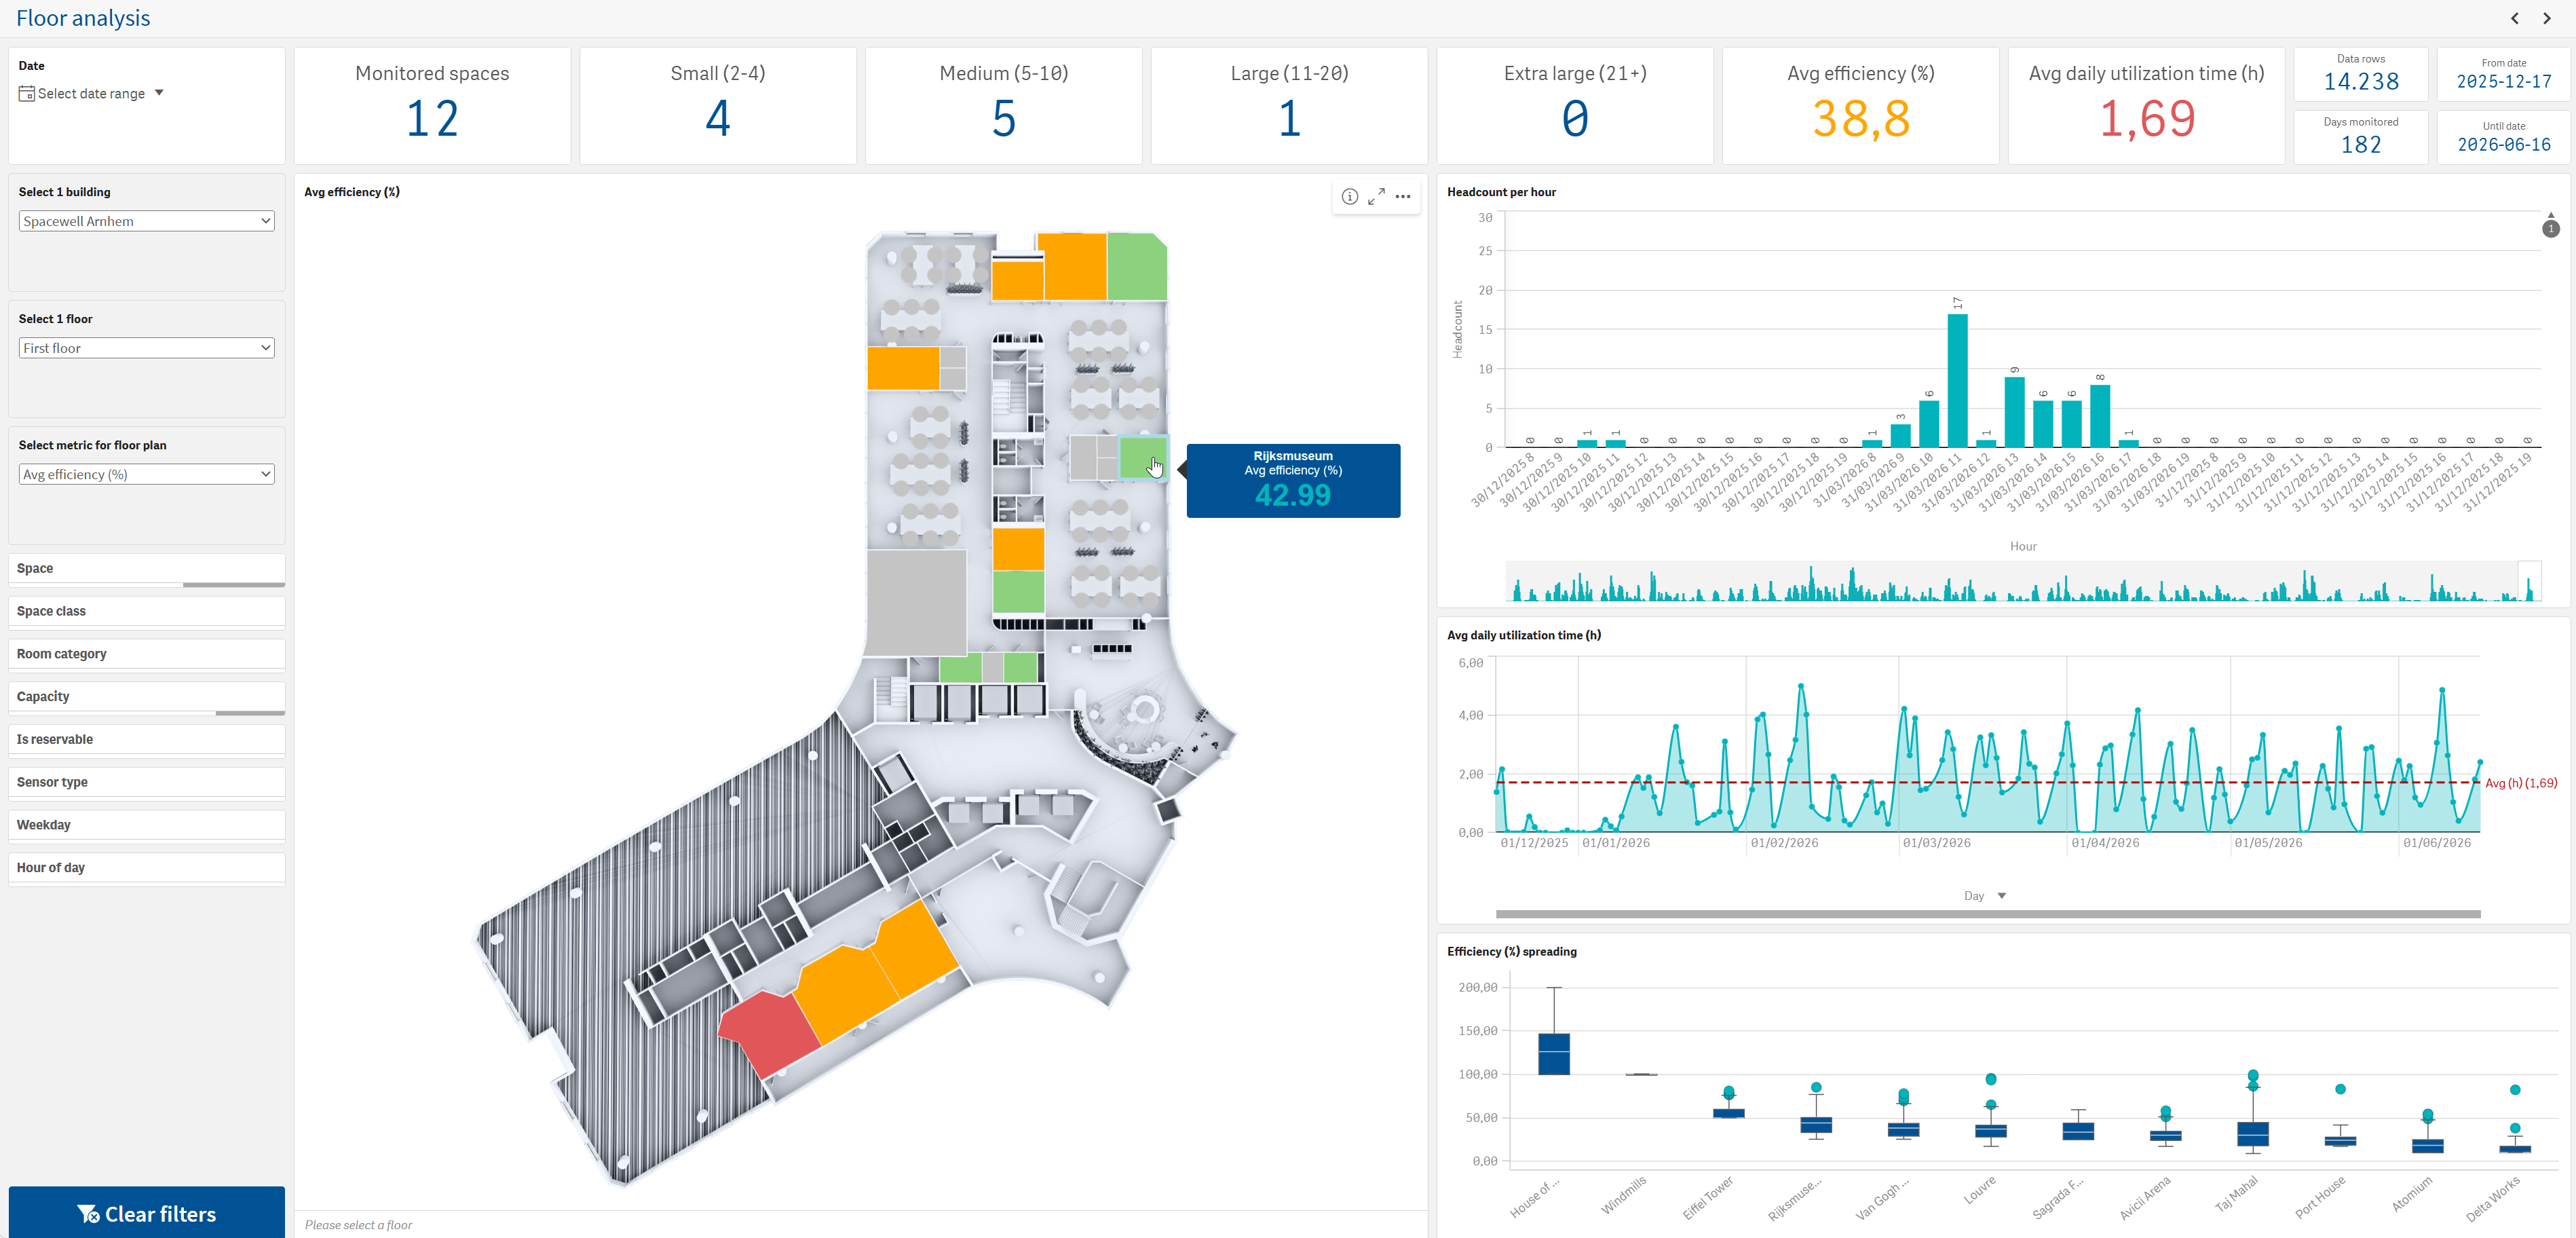
Task: Go to the previous sheet arrow
Action: point(2515,18)
